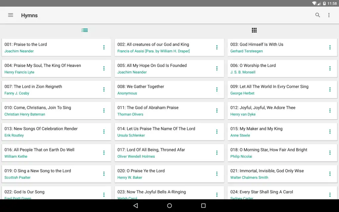This screenshot has width=339, height=212.
Task: Open hymn 020 O Praise Ye the Lord
Action: click(162, 174)
